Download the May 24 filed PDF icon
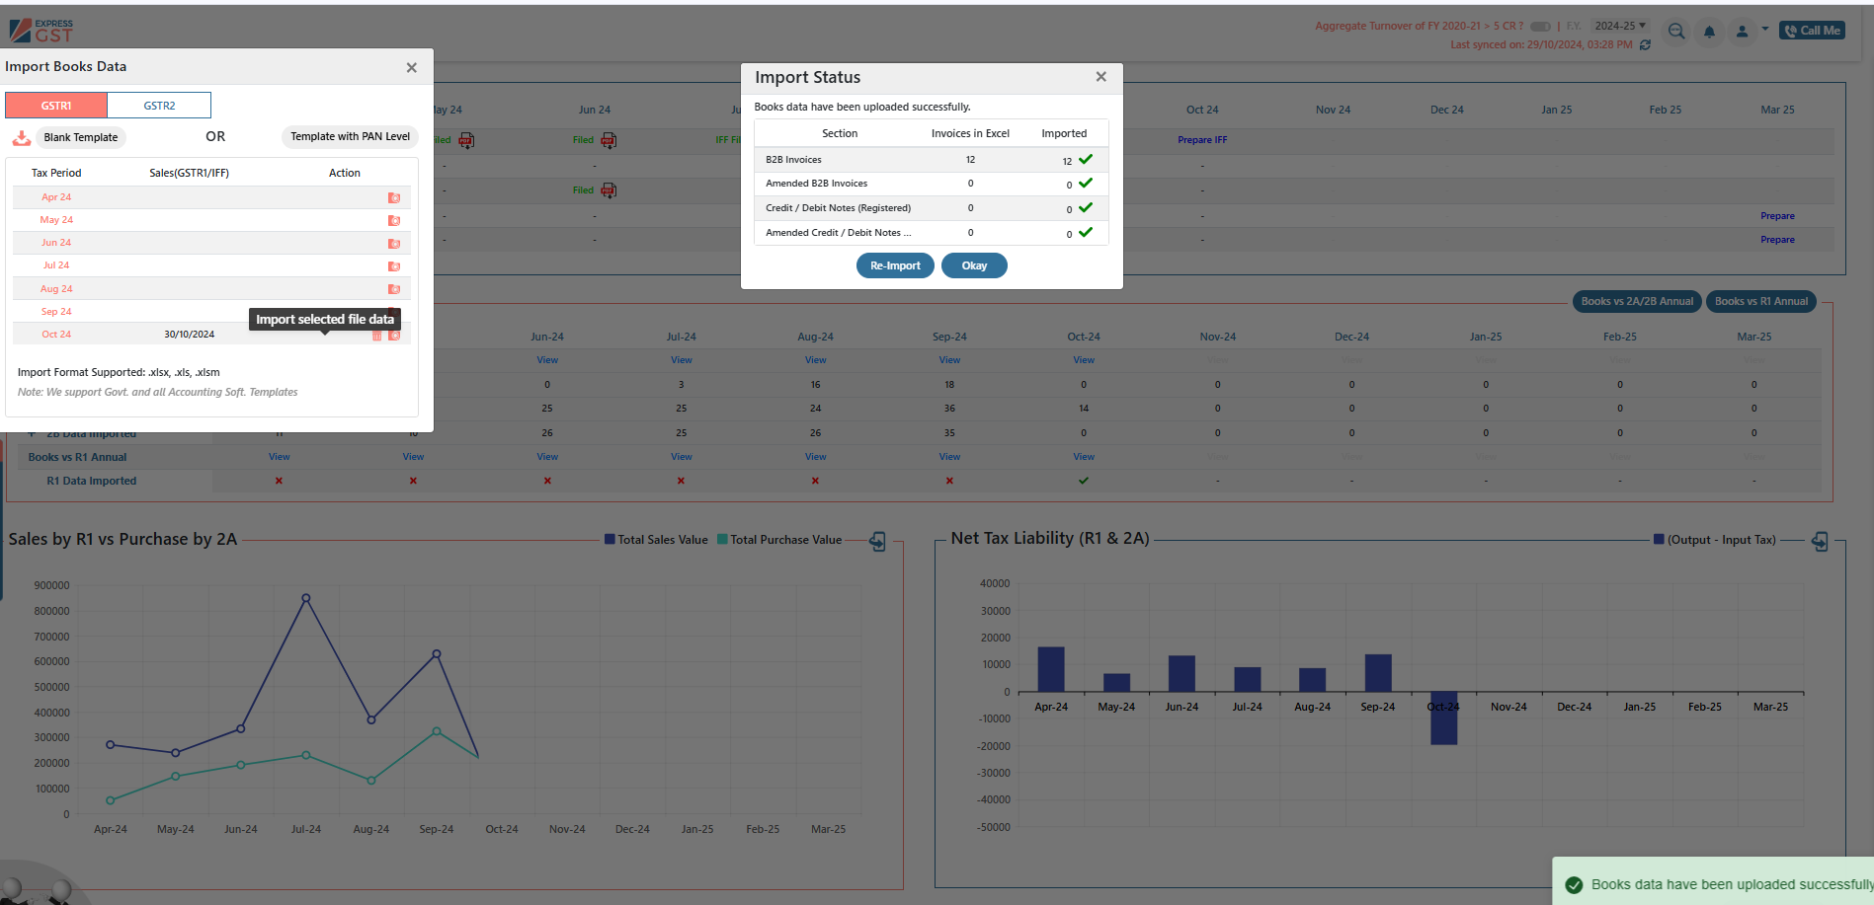 (466, 140)
